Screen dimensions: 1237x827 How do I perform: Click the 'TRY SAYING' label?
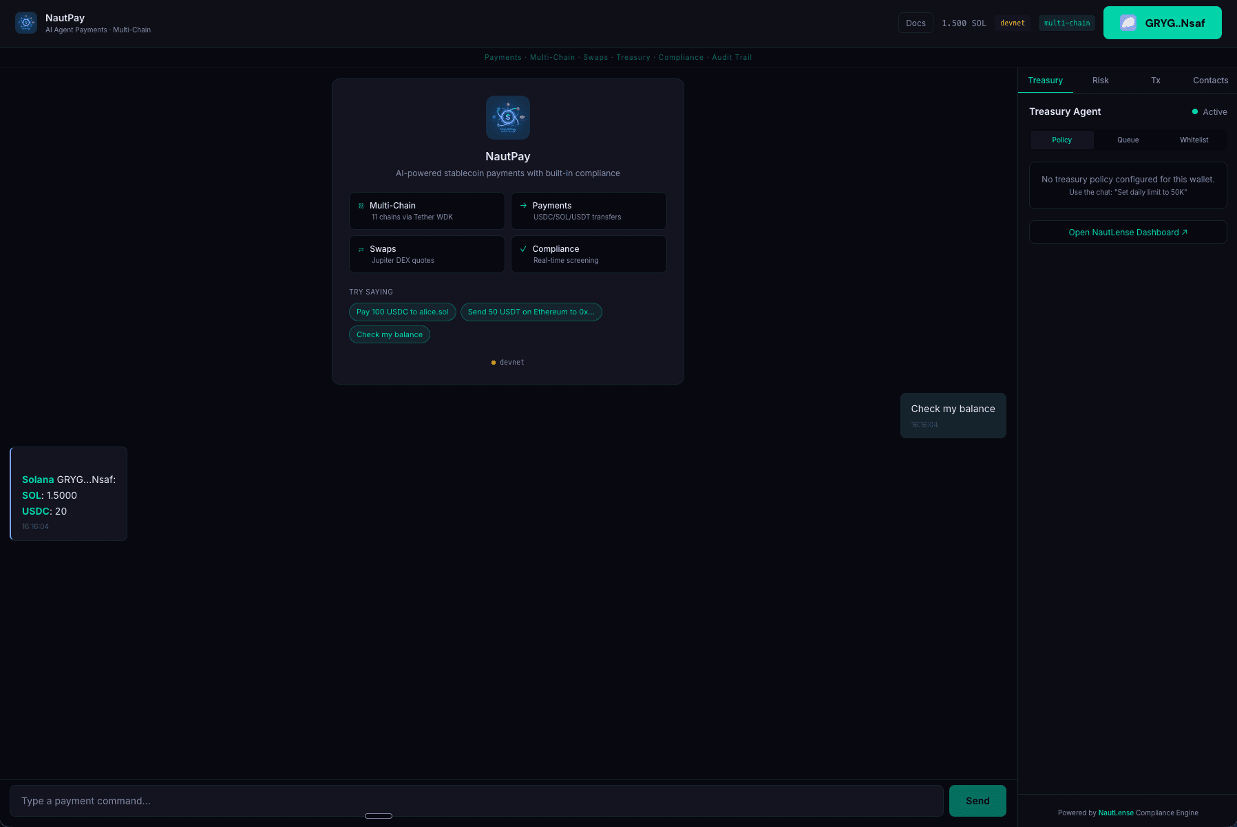point(371,292)
